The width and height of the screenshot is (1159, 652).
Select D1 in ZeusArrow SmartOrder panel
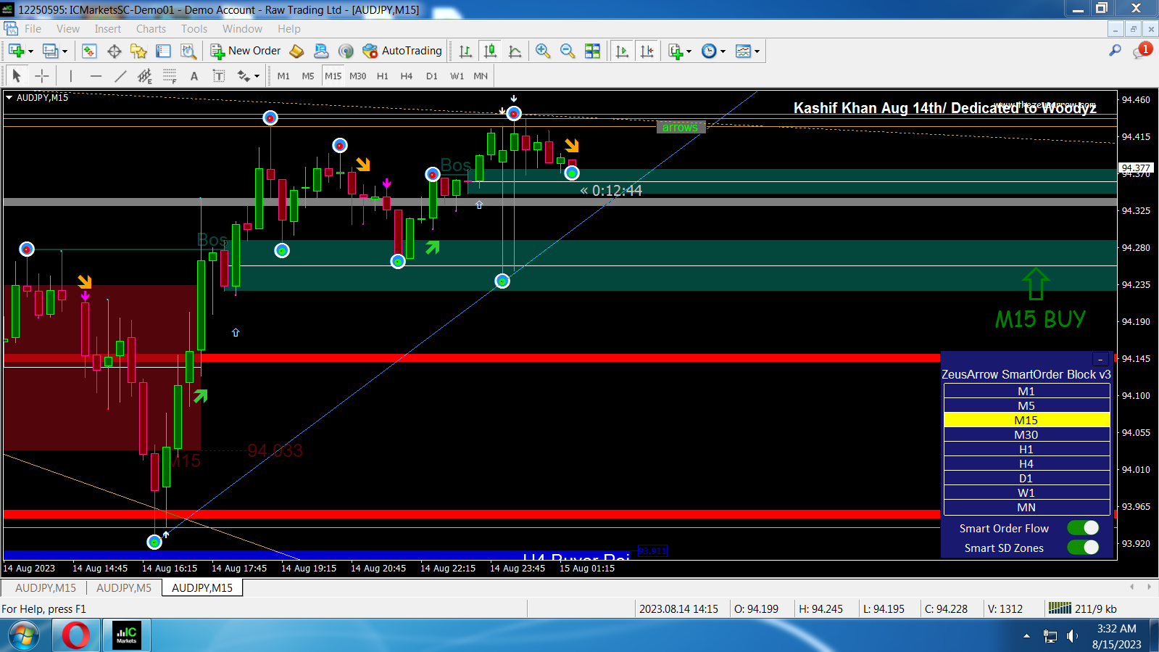[1026, 479]
